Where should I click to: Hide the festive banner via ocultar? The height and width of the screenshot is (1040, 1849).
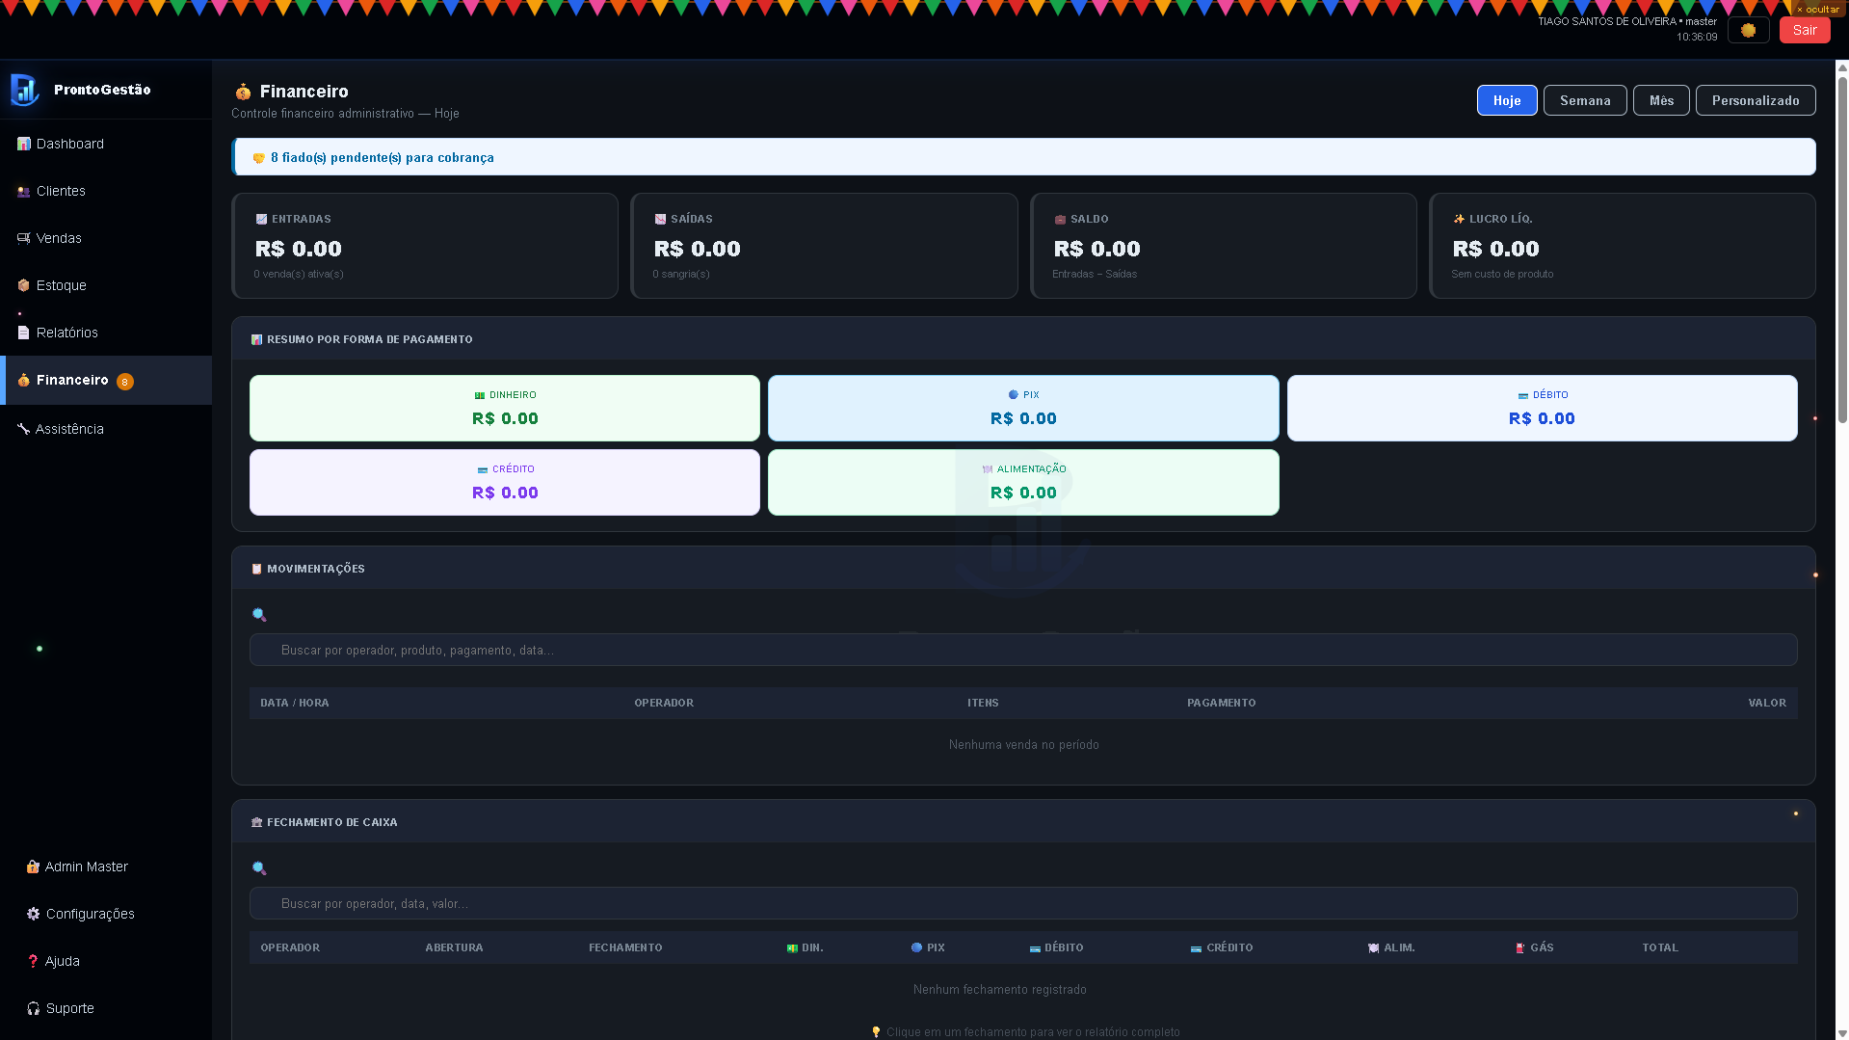(x=1819, y=9)
